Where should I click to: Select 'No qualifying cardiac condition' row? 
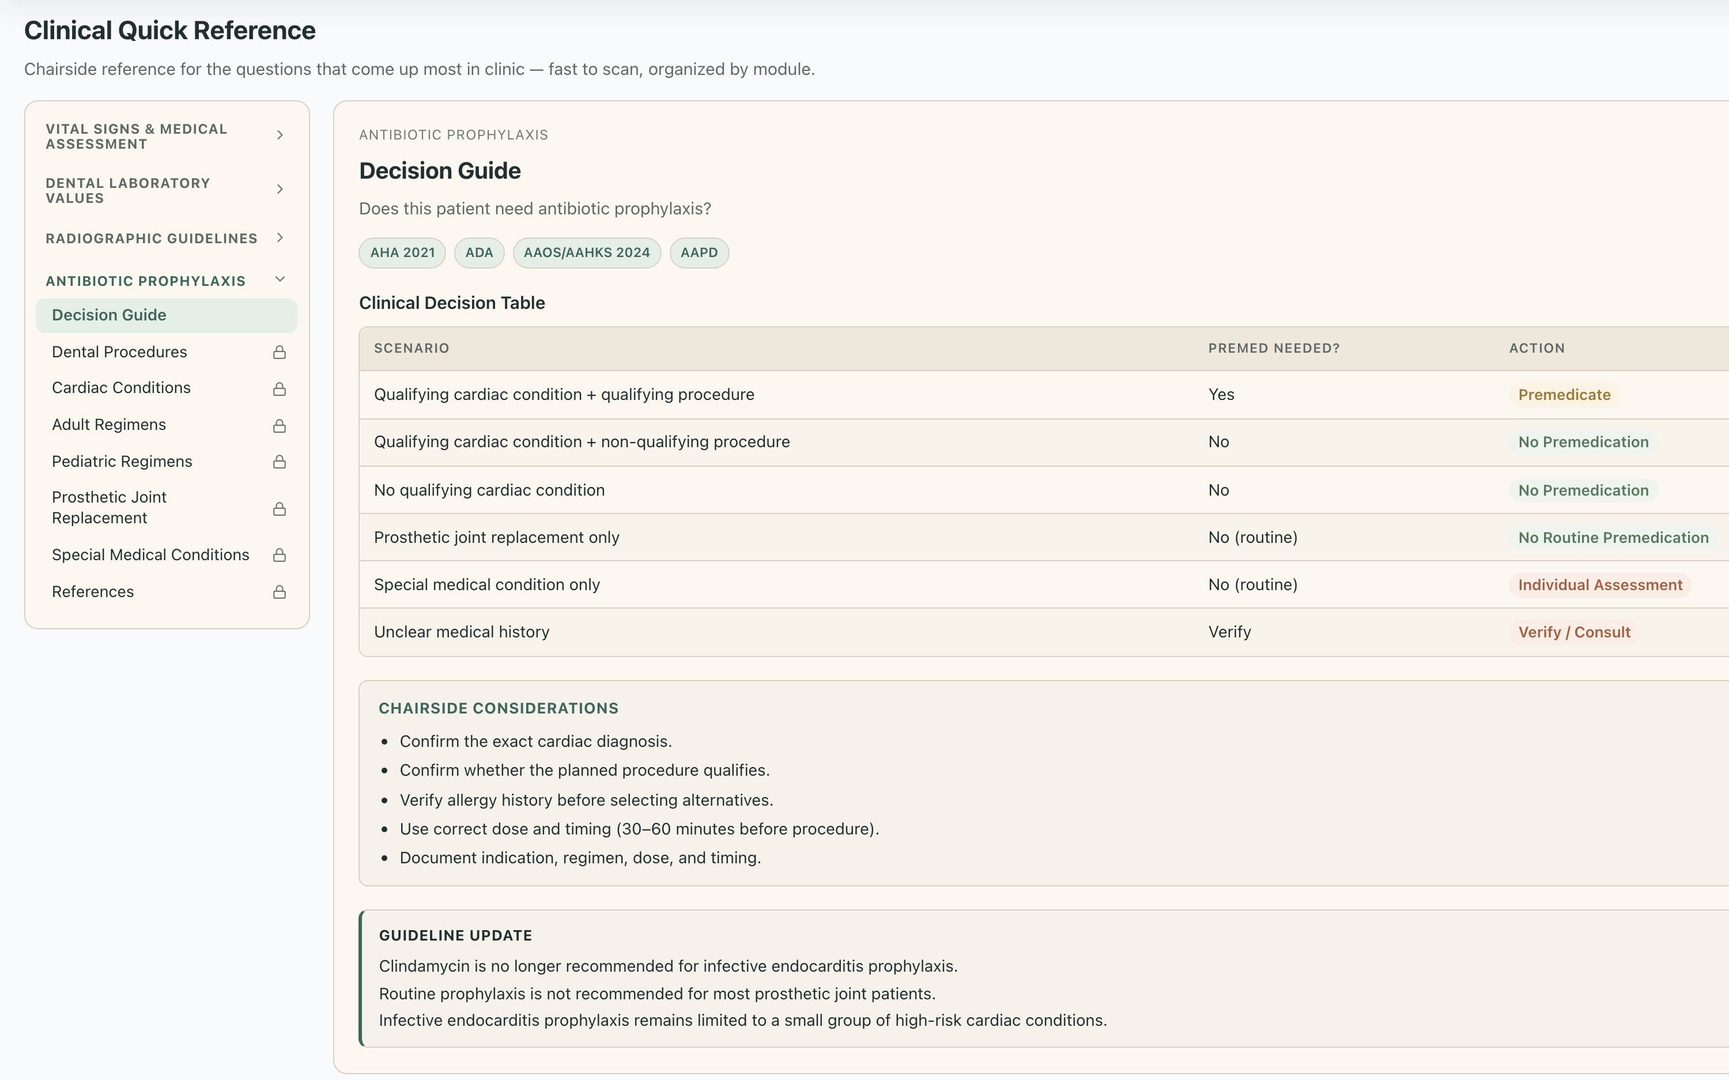pos(1044,490)
